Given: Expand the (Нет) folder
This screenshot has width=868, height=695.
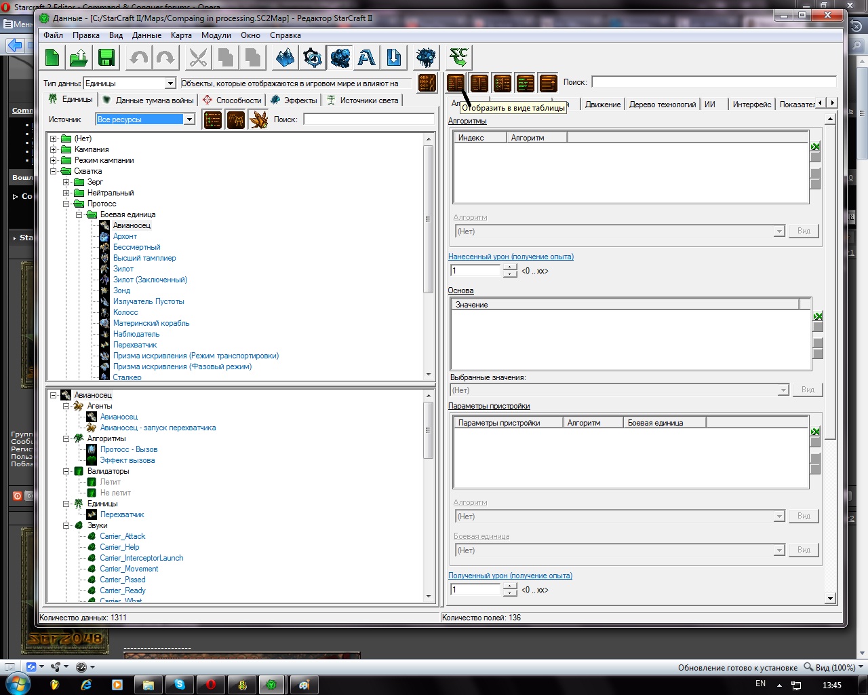Looking at the screenshot, I should 53,138.
